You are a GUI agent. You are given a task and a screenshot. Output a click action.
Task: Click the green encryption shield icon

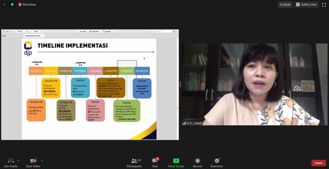pyautogui.click(x=12, y=4)
